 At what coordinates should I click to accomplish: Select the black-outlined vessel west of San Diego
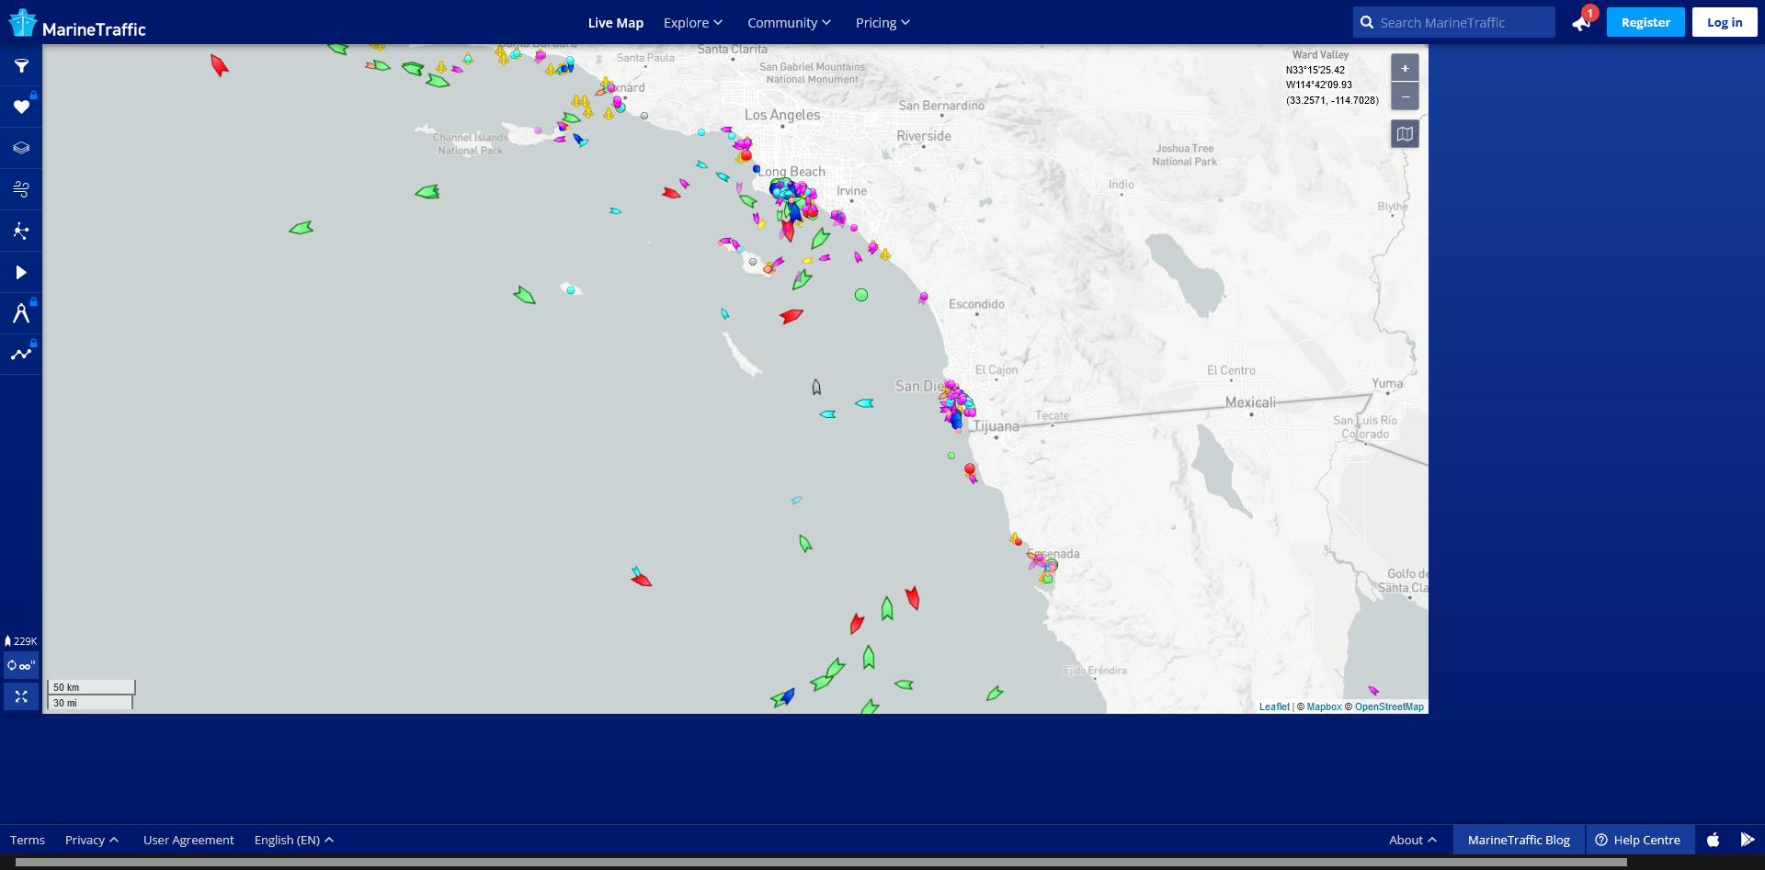816,387
